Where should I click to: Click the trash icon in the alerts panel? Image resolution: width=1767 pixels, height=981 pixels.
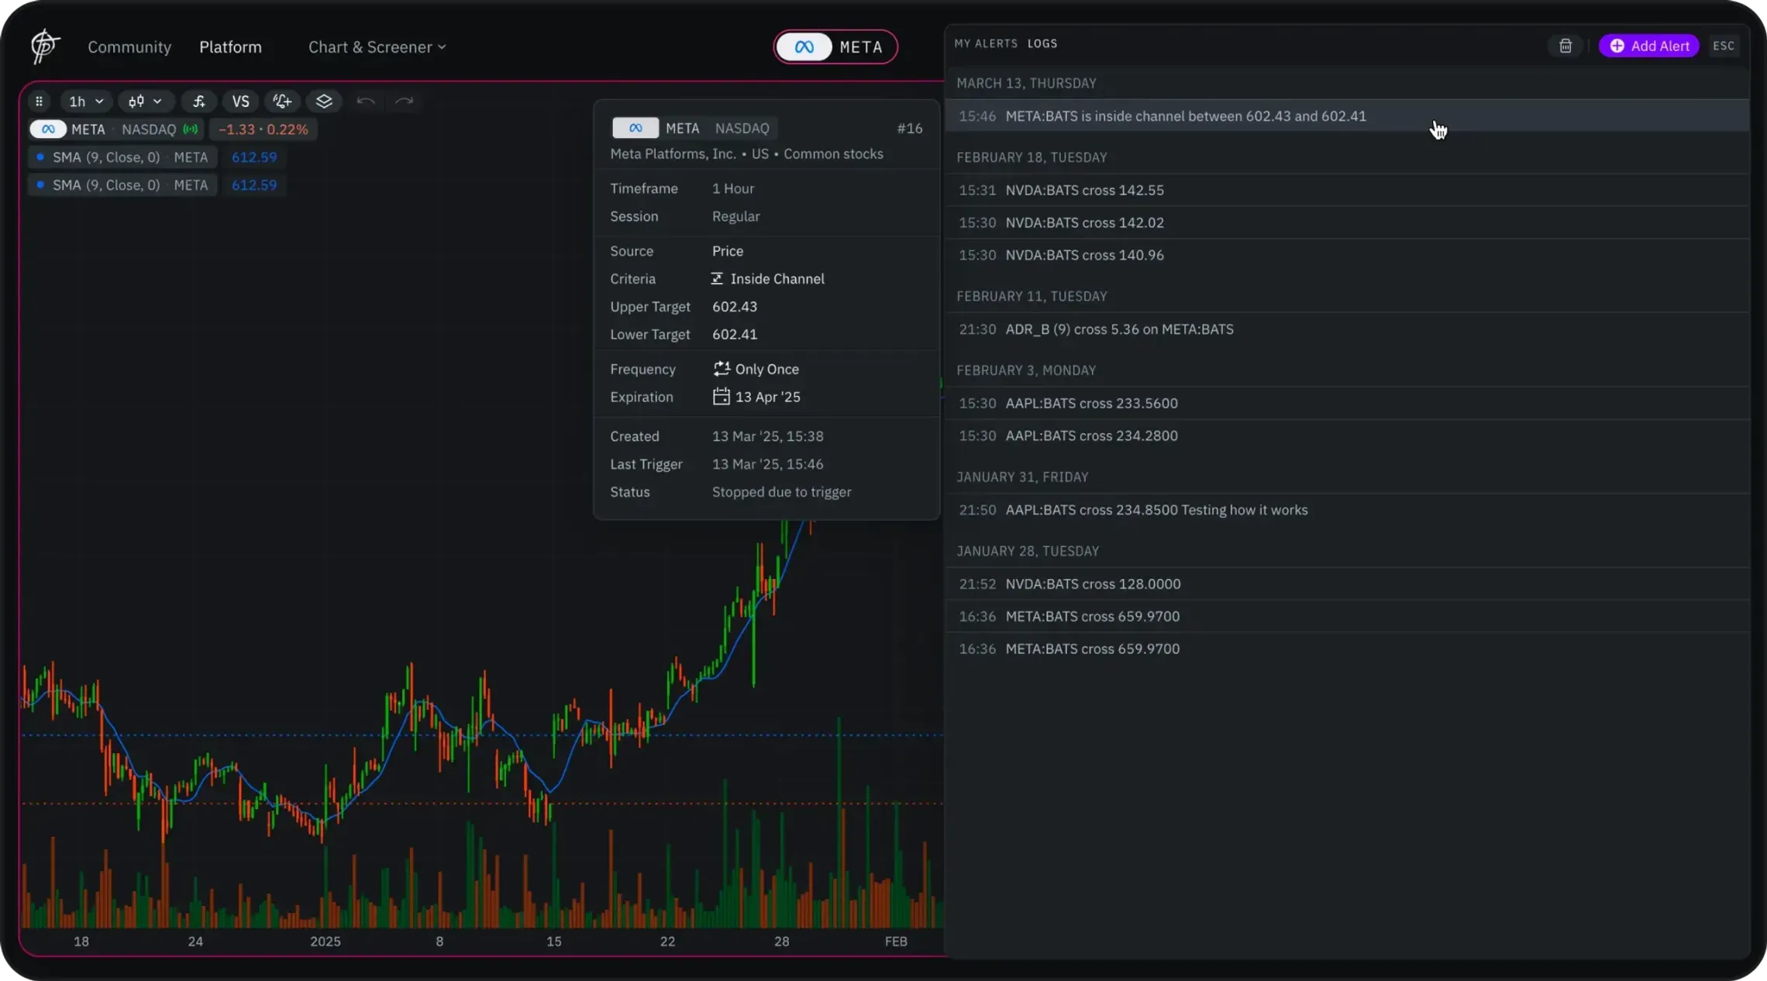pos(1565,46)
